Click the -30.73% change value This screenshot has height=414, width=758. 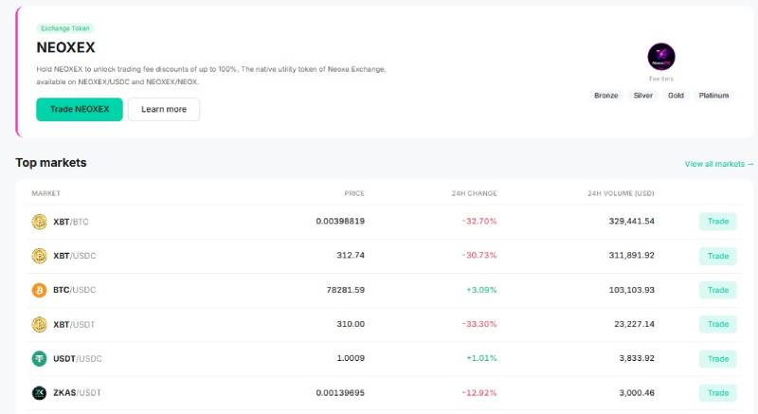pyautogui.click(x=479, y=255)
